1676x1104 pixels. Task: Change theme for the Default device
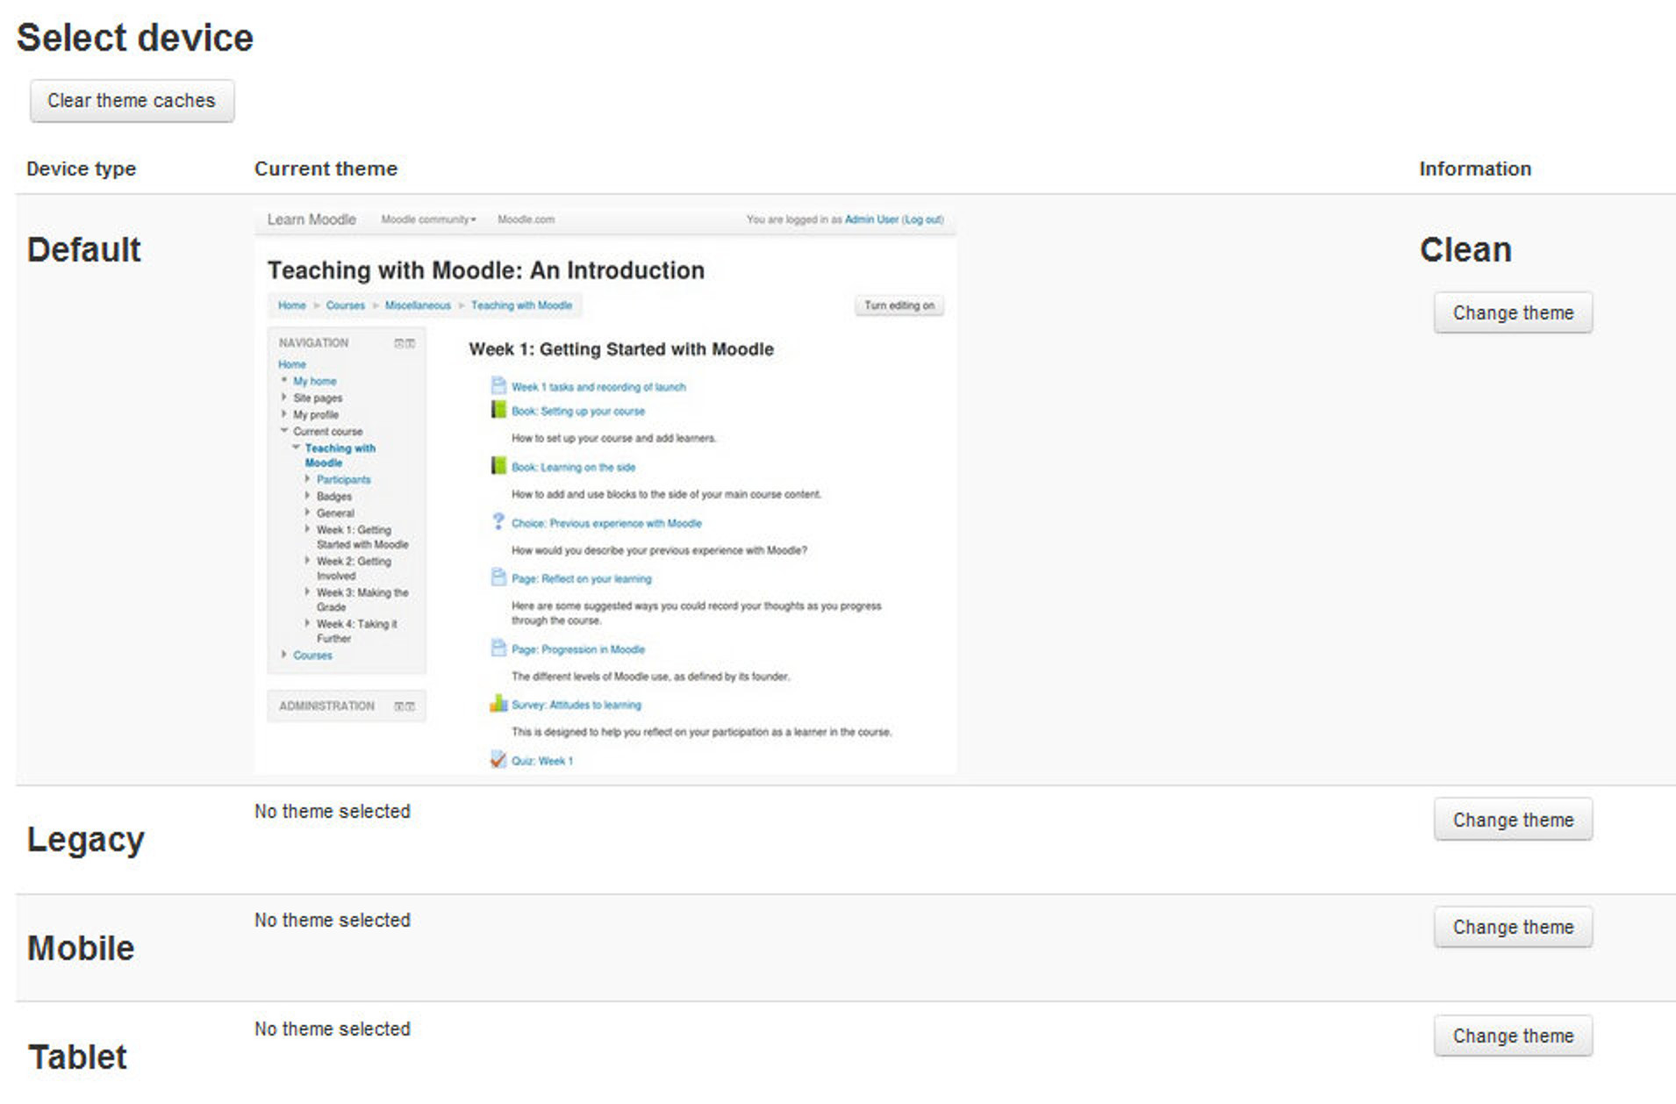(x=1512, y=313)
